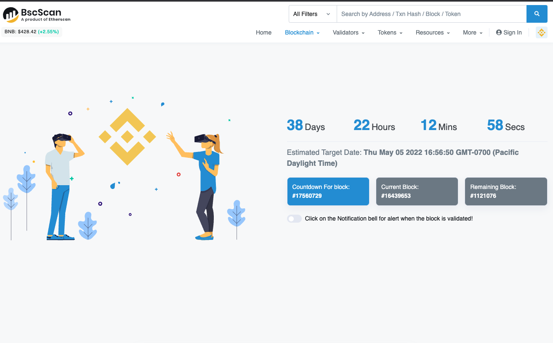This screenshot has width=553, height=343.
Task: Click the 58 Secs countdown value
Action: (506, 125)
